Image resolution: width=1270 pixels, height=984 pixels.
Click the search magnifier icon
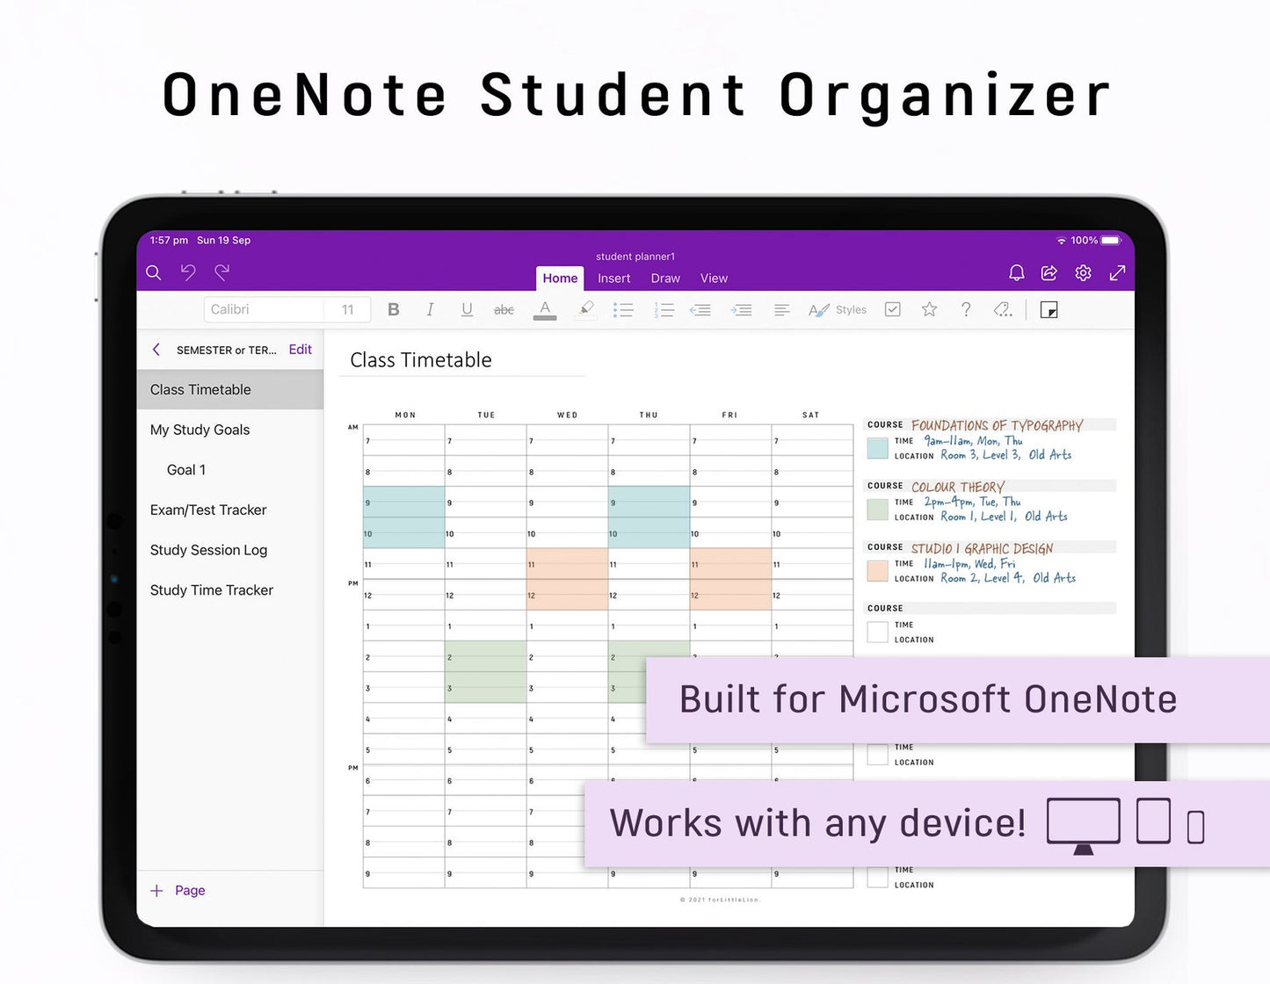154,273
